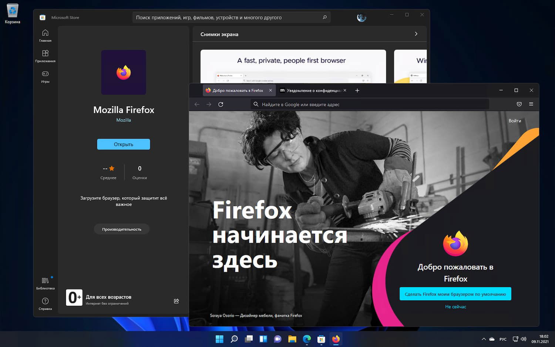
Task: Switch to 'Уведомление о конфиденциальности' tab
Action: pyautogui.click(x=314, y=90)
